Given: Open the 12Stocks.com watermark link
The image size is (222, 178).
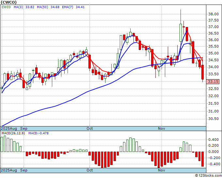Looking at the screenshot, I should click(208, 175).
